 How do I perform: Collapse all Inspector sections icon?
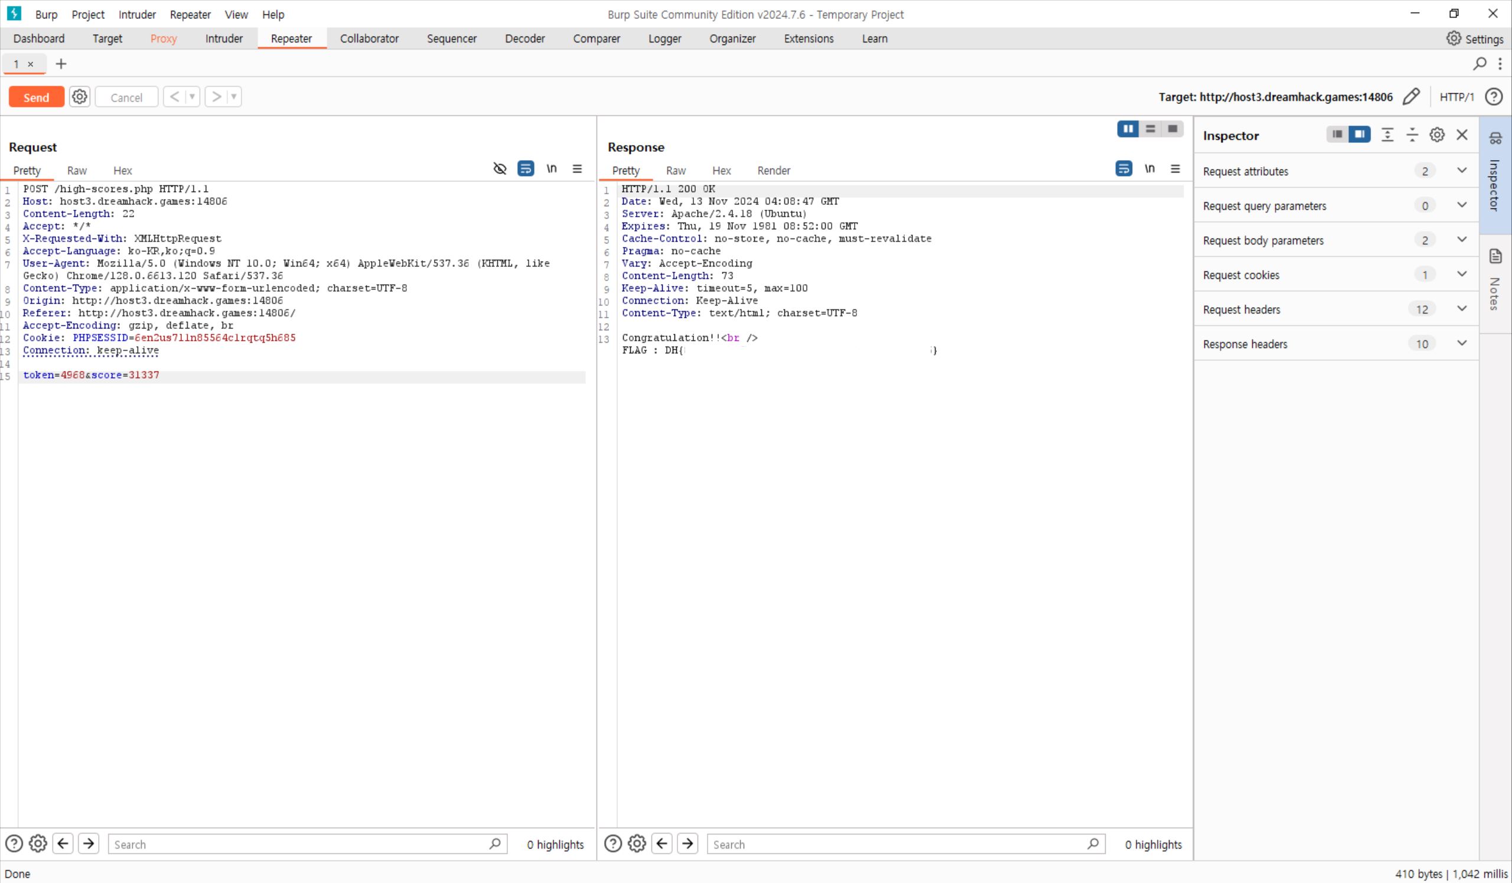[x=1412, y=135]
